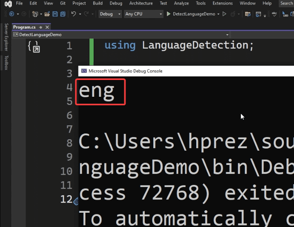Open the Debug configuration dropdown
Screen dimensions: 294x227
[x=110, y=14]
